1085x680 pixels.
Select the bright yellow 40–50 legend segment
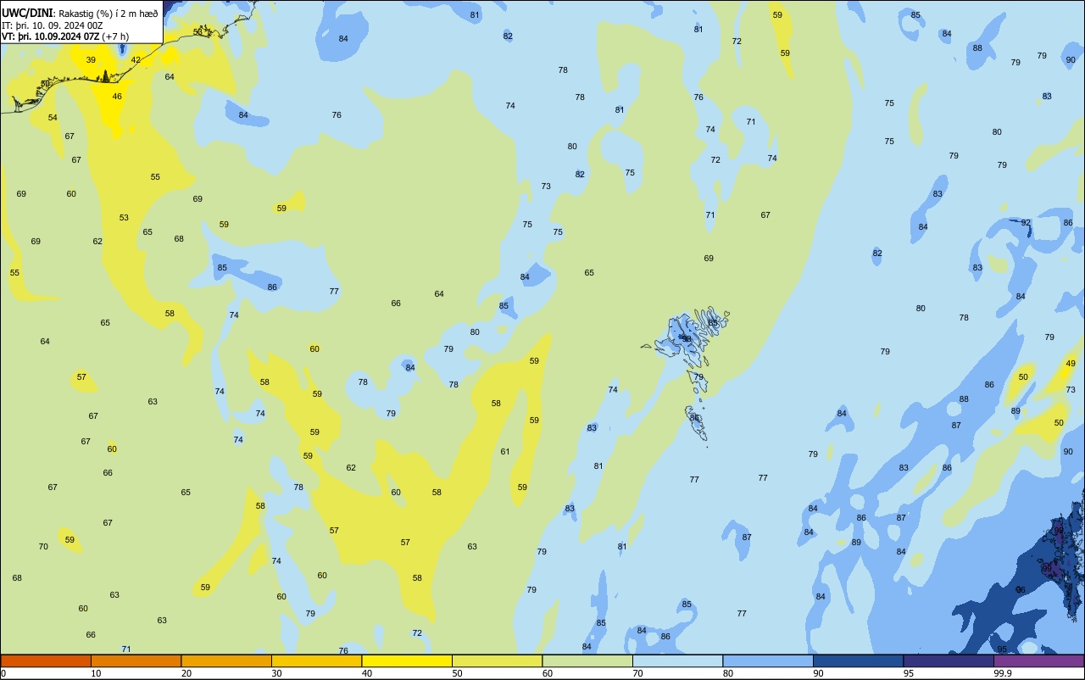click(x=407, y=660)
